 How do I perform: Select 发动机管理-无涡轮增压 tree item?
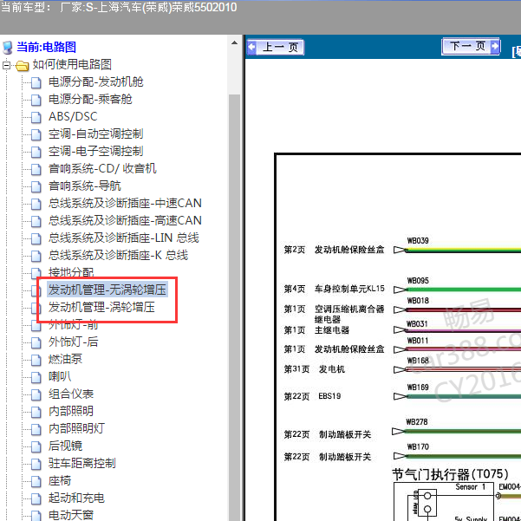click(x=107, y=290)
